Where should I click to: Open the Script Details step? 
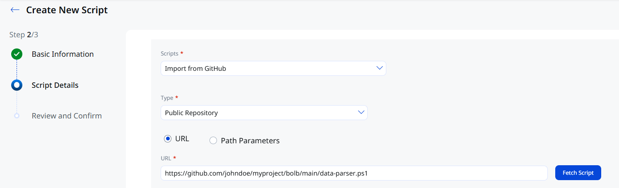coord(55,85)
